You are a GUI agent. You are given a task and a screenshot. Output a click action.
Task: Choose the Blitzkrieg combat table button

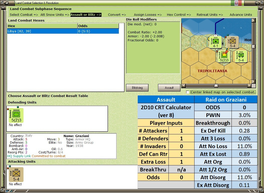(x=137, y=88)
